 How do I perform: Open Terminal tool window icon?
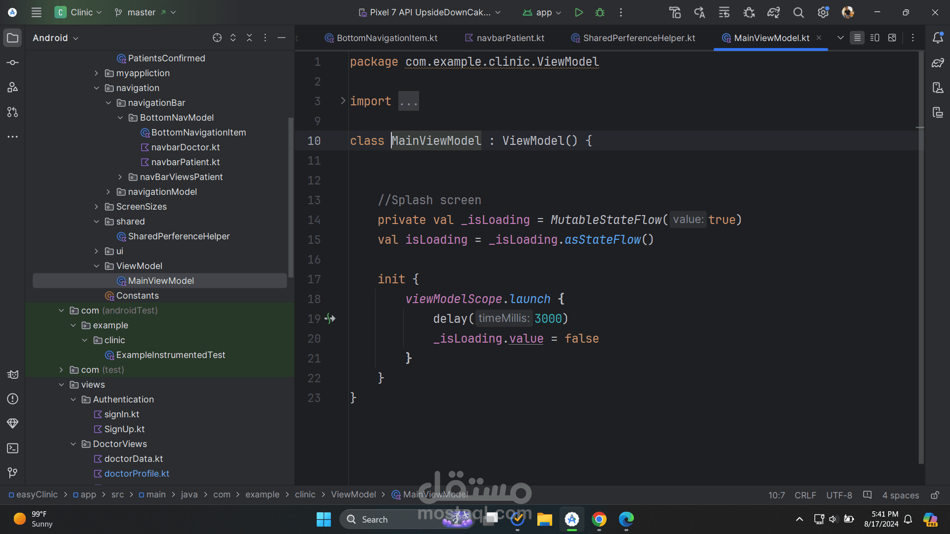pos(13,448)
